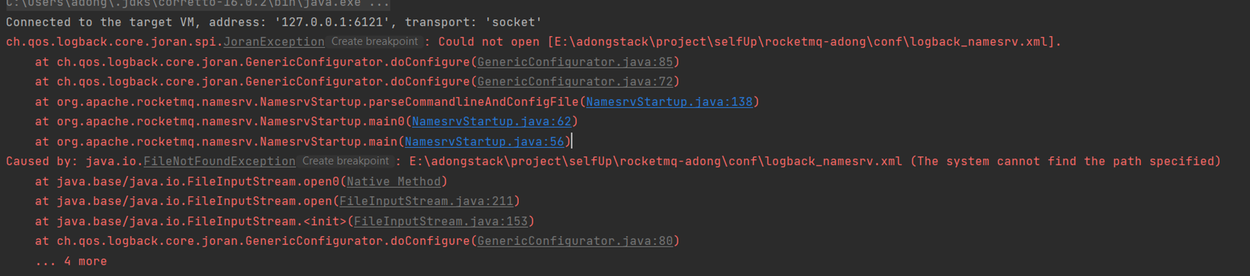Click the 'Connected to the target VM' line
The height and width of the screenshot is (276, 1250).
pyautogui.click(x=274, y=22)
